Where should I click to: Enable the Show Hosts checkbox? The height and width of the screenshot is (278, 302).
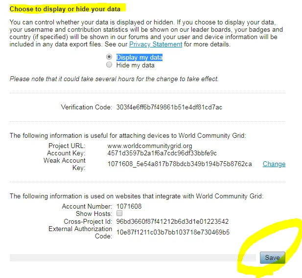119,213
